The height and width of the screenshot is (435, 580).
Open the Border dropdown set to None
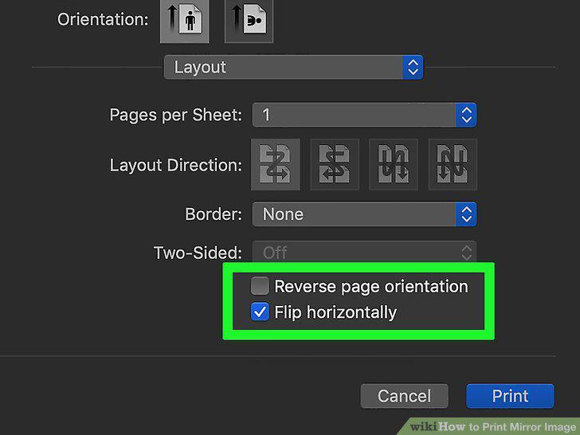pos(364,214)
